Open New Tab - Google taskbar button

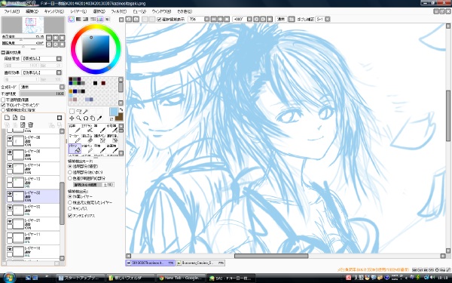[x=181, y=278]
